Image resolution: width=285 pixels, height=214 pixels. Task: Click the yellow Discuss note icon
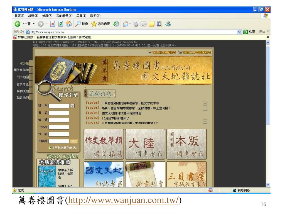[151, 24]
